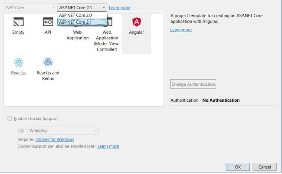
Task: Click the Angular template description text
Action: 216,19
